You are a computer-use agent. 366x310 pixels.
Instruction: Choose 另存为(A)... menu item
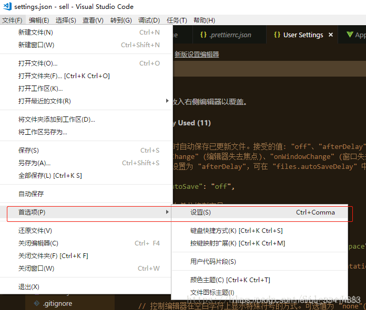[x=86, y=163]
